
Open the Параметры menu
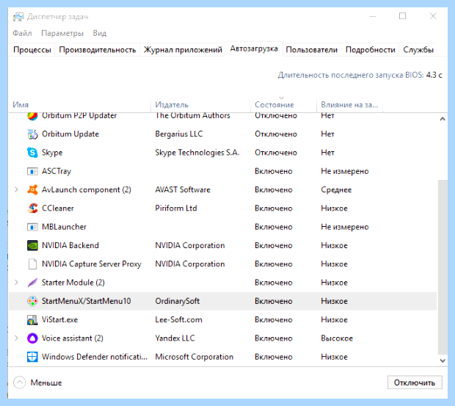click(x=62, y=33)
